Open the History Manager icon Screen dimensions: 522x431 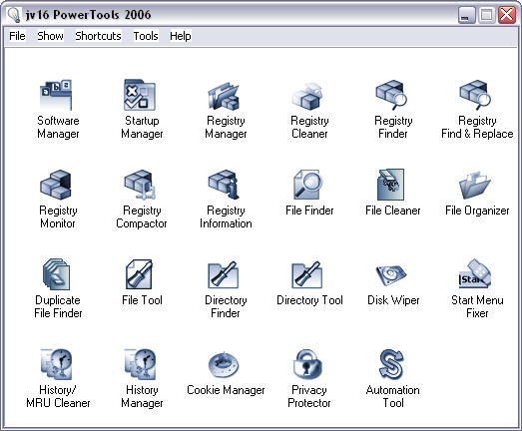tap(140, 364)
